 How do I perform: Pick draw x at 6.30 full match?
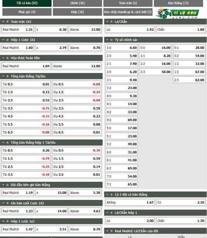51,30
